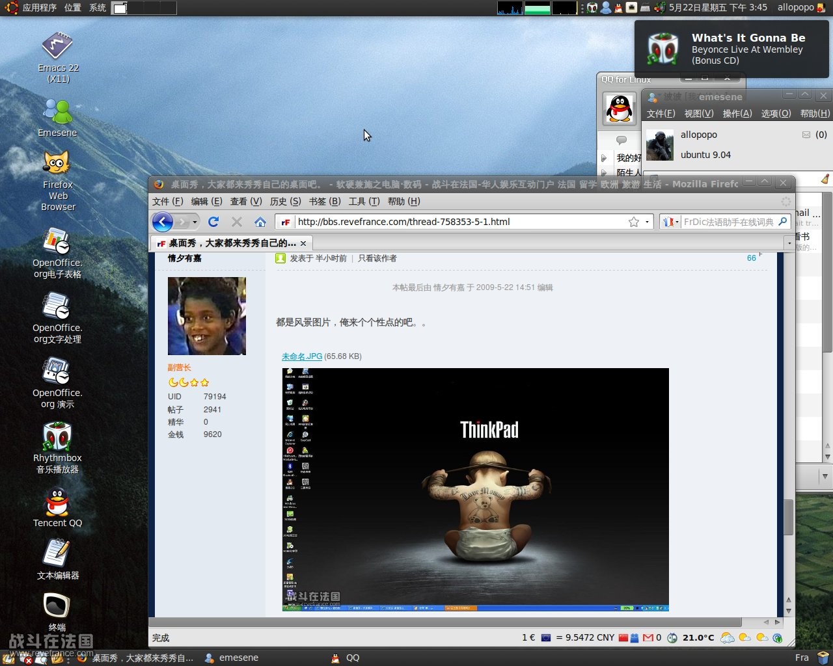Reload the current page in Firefox
This screenshot has width=833, height=666.
[x=213, y=222]
